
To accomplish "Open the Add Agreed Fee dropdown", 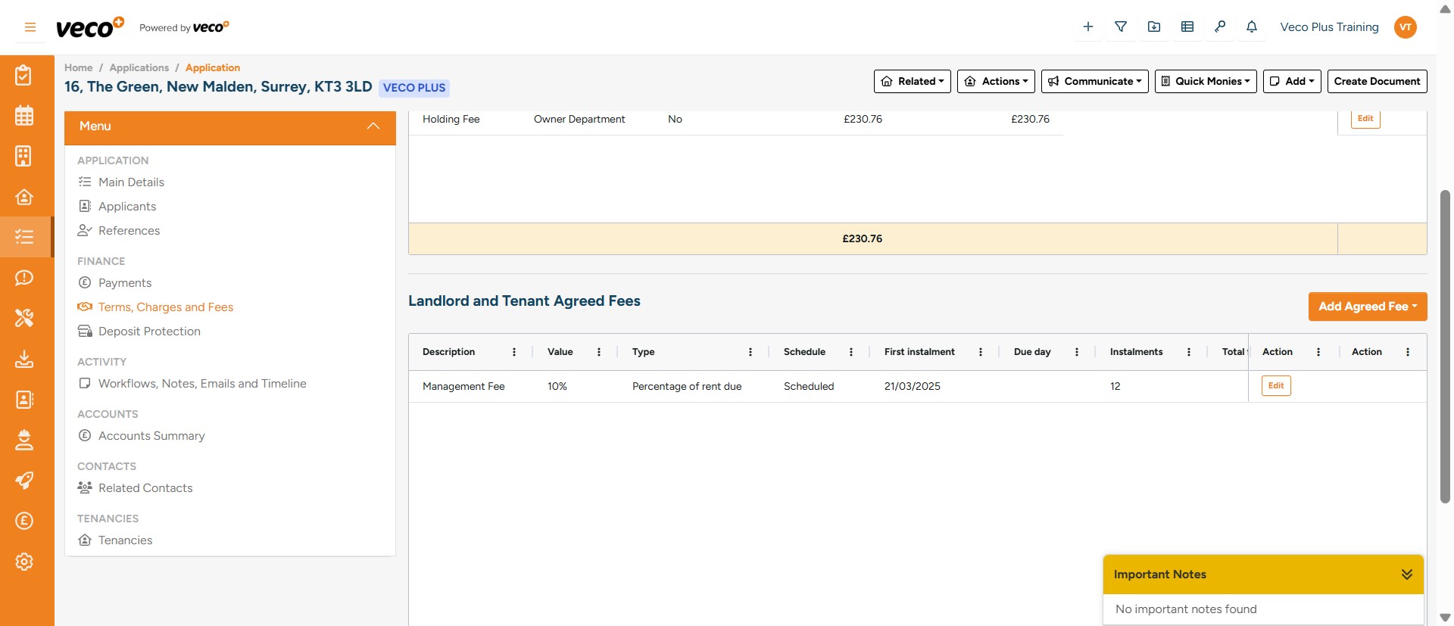I will [x=1367, y=307].
